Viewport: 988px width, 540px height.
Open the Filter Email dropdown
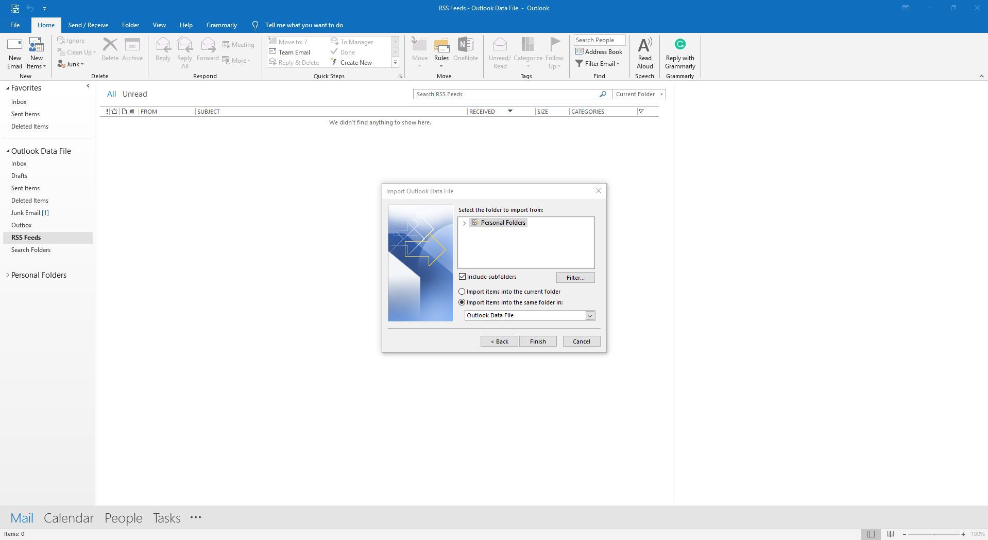tap(618, 64)
